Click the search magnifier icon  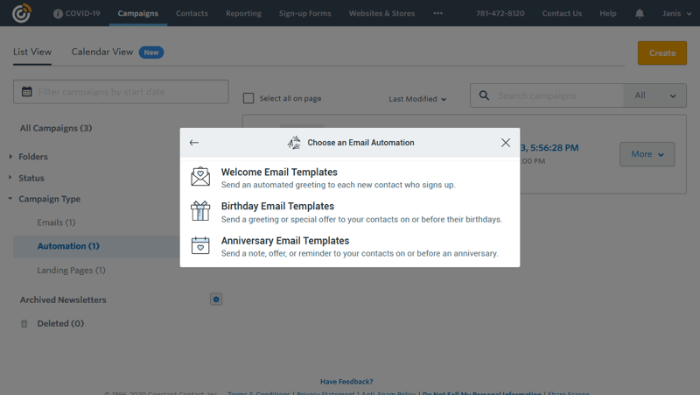[485, 95]
